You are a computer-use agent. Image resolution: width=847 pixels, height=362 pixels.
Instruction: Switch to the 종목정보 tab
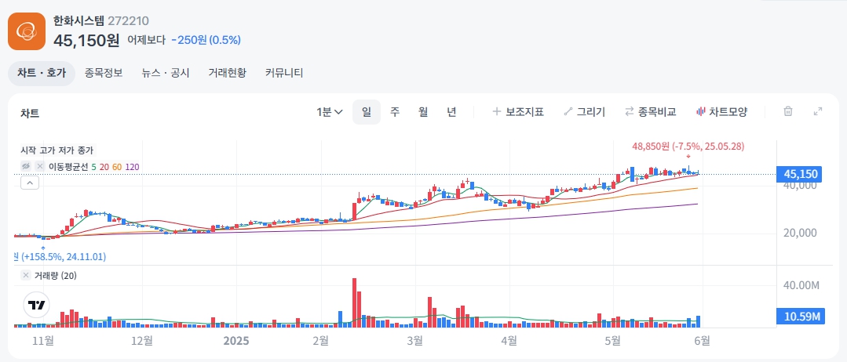pos(104,74)
